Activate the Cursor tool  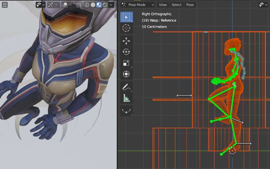pyautogui.click(x=126, y=28)
